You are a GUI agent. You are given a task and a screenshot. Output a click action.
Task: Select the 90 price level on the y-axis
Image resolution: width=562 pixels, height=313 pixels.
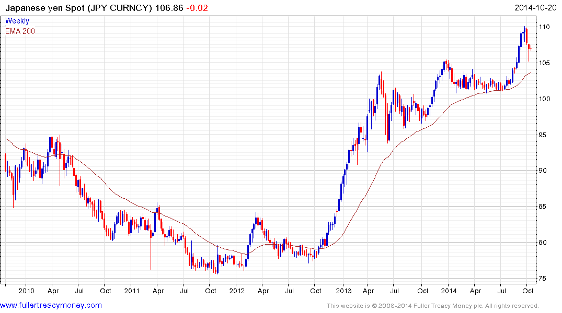pyautogui.click(x=545, y=171)
